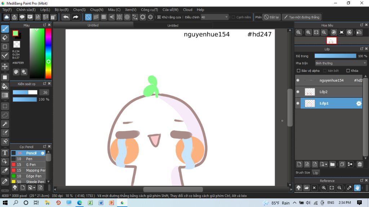369x207 pixels.
Task: Click the green foreground color swatch
Action: [15, 33]
